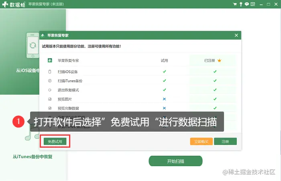Screen dimensions: 281x181
Task: Click the blue X for 预览完整数据 trial
Action: pos(164,108)
